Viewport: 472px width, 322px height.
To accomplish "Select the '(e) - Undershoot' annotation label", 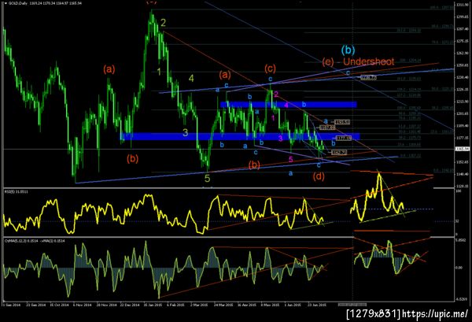I will click(x=358, y=61).
